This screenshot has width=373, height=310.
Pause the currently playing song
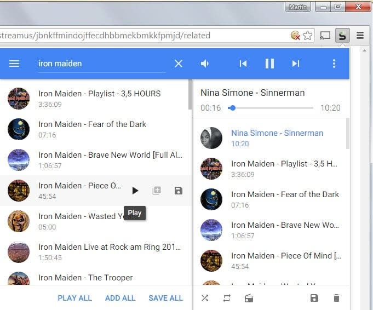269,64
